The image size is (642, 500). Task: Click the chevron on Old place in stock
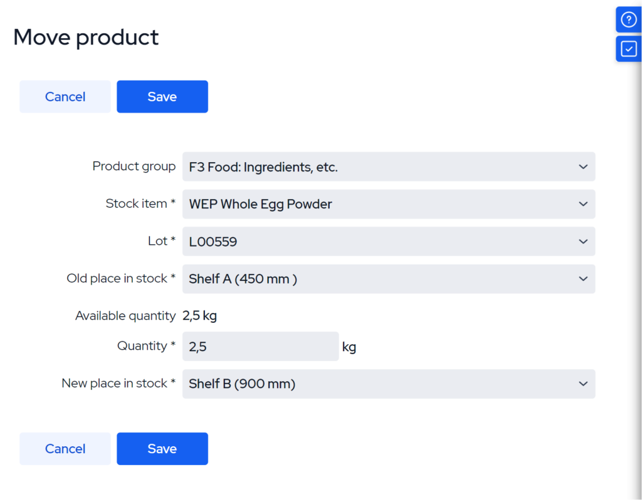coord(582,279)
